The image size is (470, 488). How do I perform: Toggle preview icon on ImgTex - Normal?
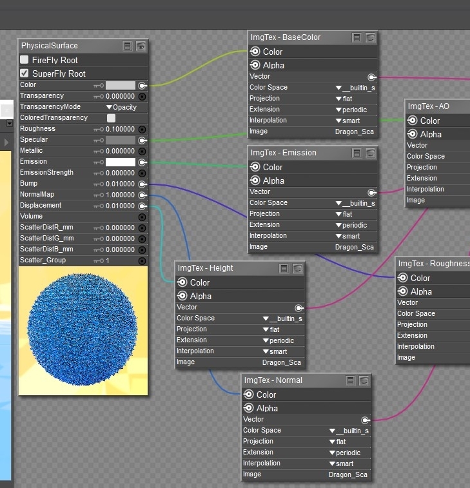pos(364,380)
